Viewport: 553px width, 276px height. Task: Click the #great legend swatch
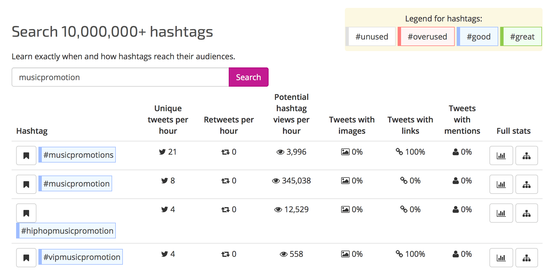pyautogui.click(x=522, y=37)
